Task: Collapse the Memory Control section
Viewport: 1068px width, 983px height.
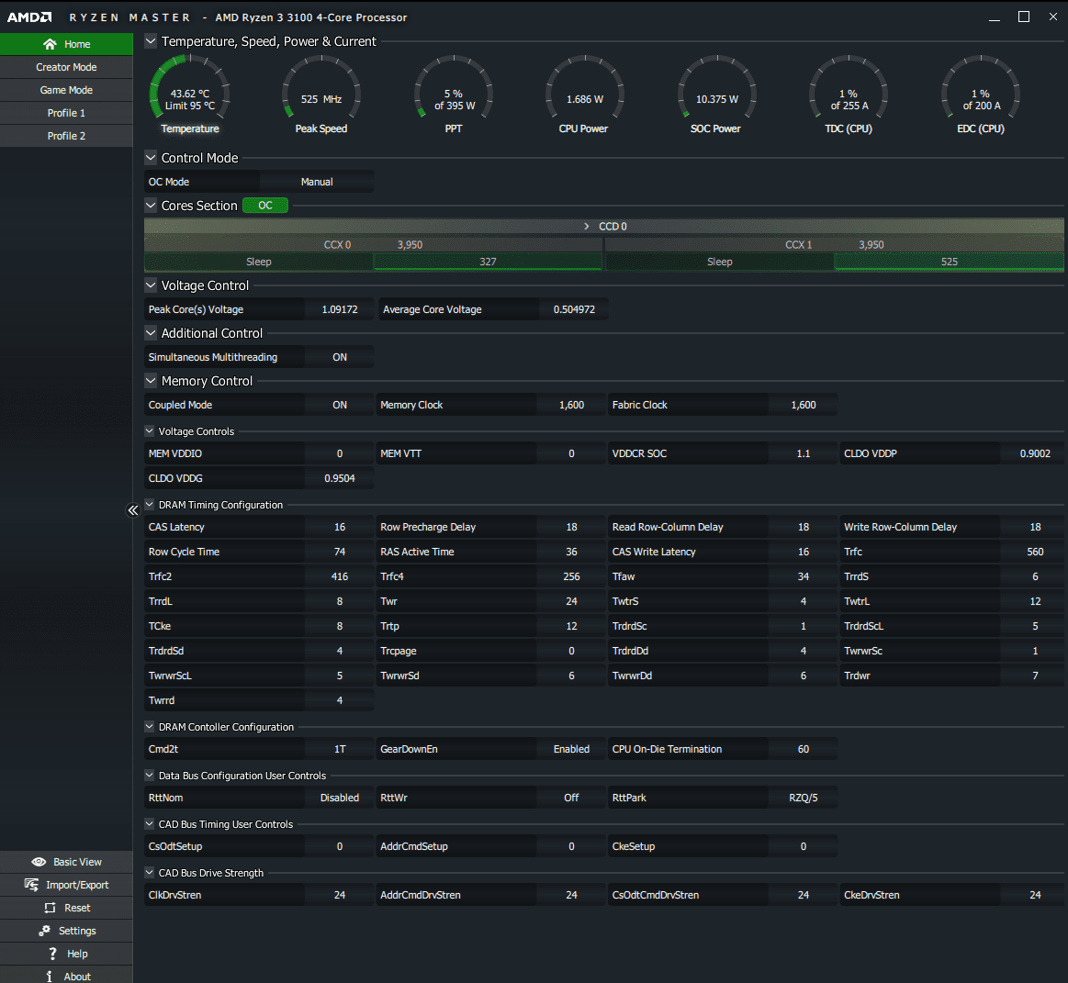Action: [151, 381]
